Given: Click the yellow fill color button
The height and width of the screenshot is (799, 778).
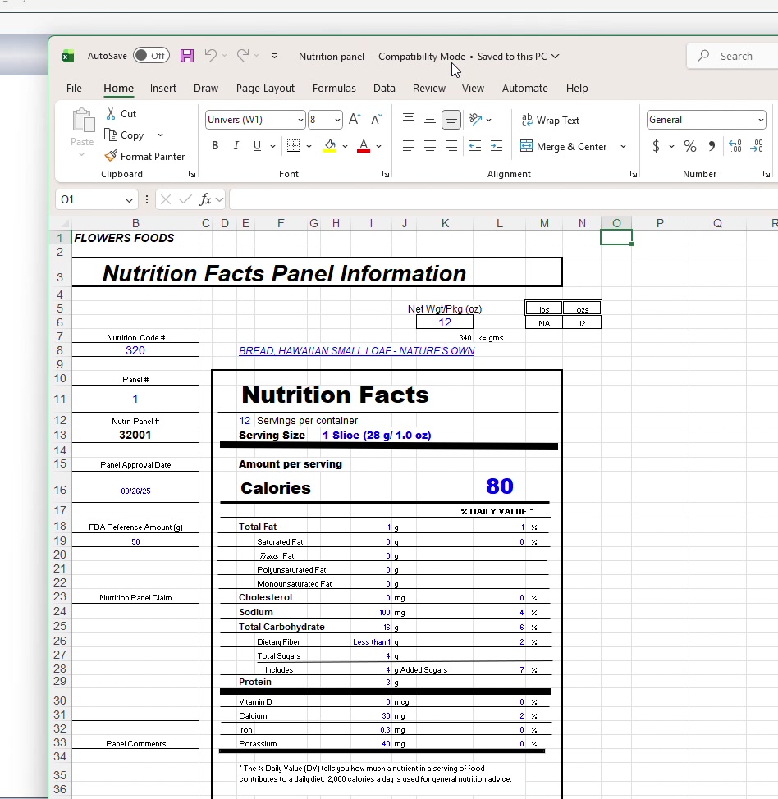Looking at the screenshot, I should [330, 146].
